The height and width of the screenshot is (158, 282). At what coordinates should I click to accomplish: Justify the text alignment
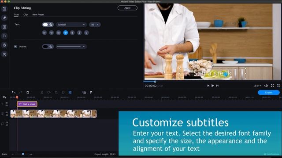pyautogui.click(x=59, y=32)
